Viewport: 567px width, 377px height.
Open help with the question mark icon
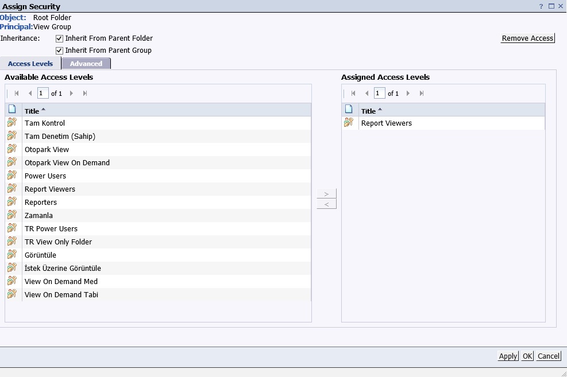[541, 6]
